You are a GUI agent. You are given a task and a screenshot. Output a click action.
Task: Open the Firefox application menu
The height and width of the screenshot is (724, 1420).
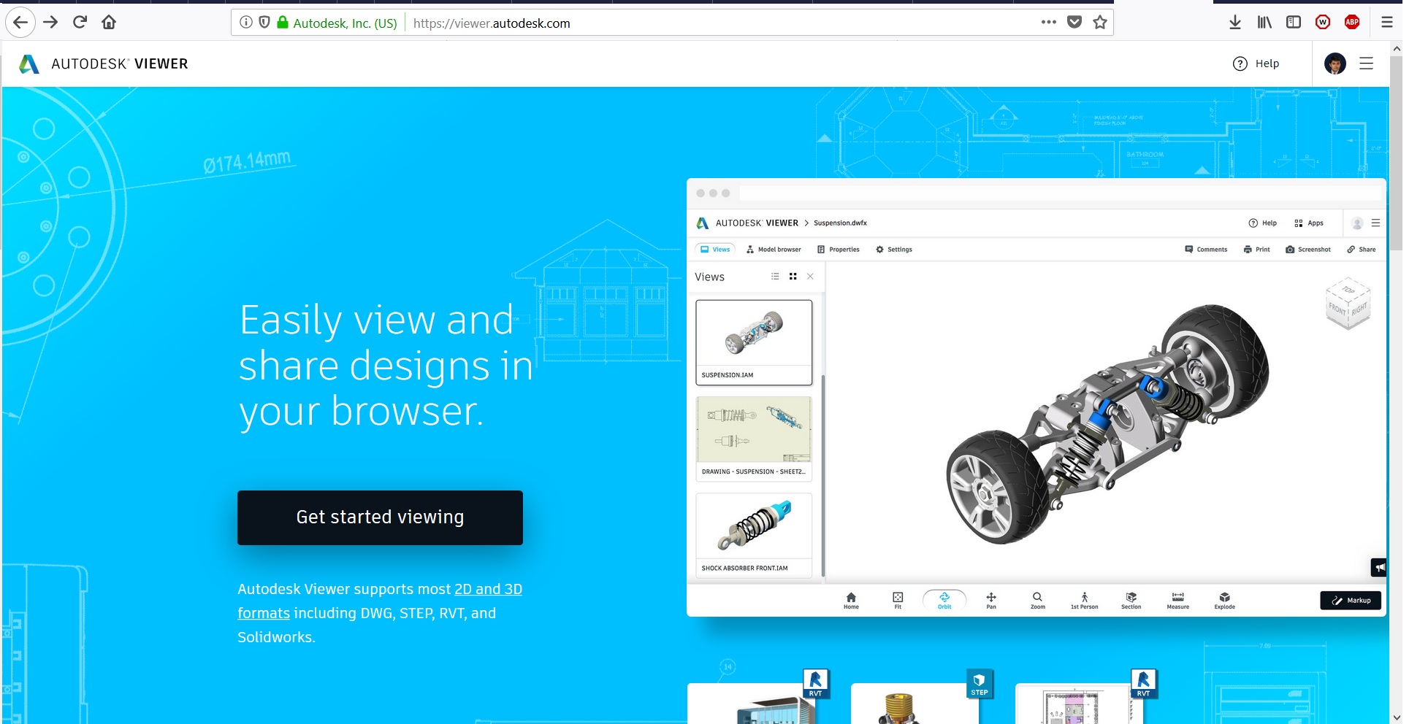coord(1387,23)
